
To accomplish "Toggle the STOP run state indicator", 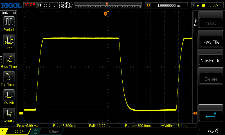I will point(30,5).
